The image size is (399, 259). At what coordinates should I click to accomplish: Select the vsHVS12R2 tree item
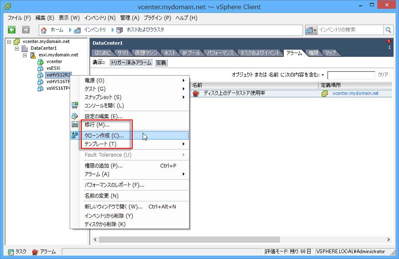58,75
